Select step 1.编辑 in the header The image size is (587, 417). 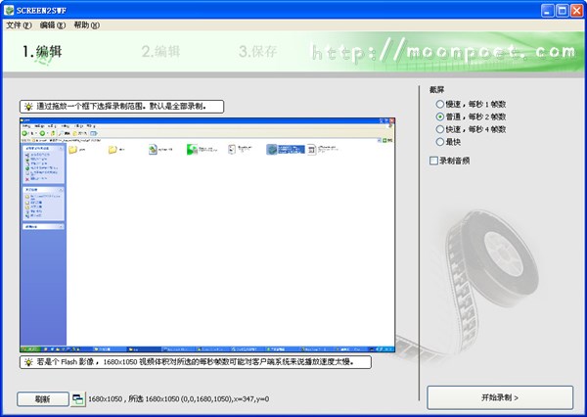42,51
